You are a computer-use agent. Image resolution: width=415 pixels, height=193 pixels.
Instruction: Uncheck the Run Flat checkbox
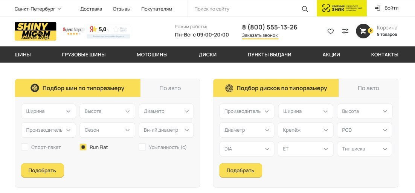(83, 147)
